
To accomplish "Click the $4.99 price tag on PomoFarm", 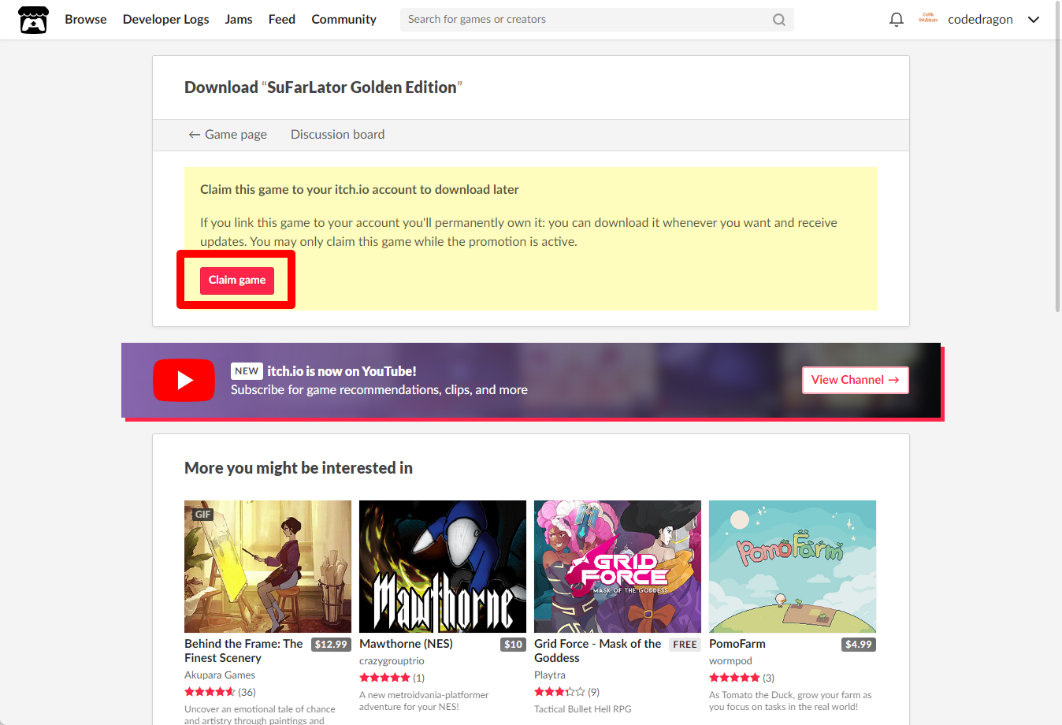I will [859, 645].
